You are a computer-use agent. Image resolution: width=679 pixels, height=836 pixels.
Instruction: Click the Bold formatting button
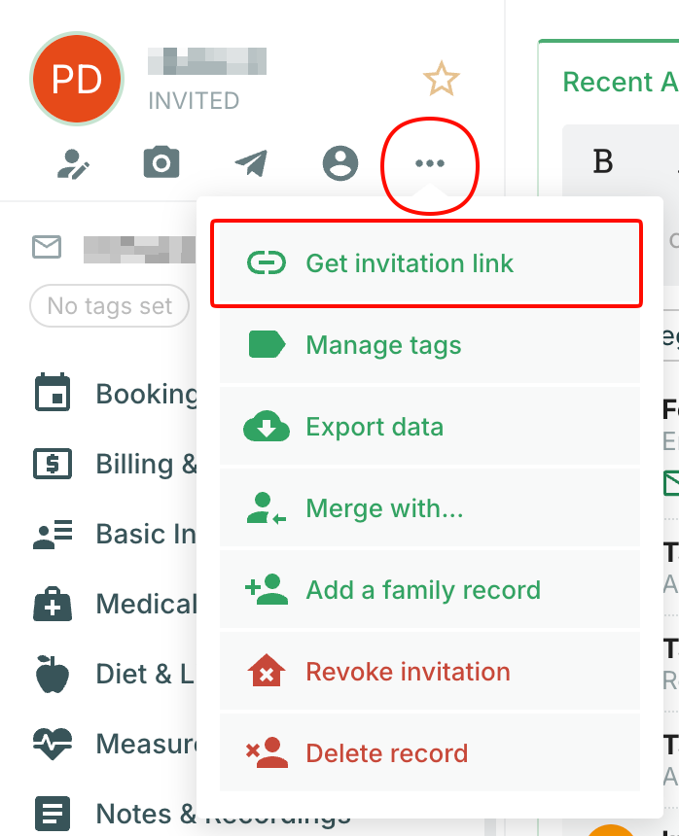603,161
